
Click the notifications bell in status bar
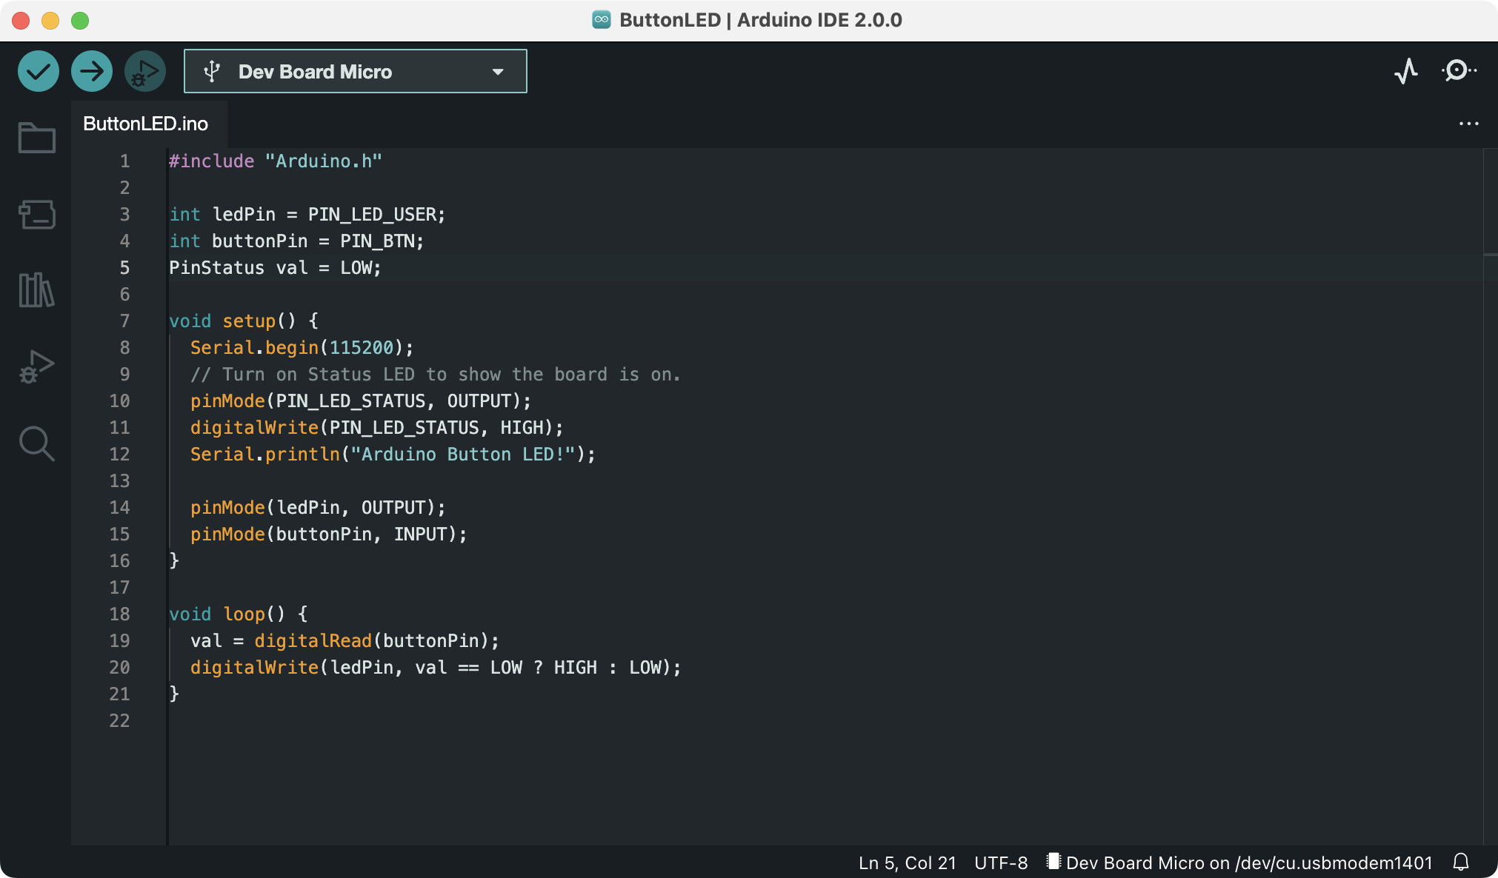click(1460, 862)
